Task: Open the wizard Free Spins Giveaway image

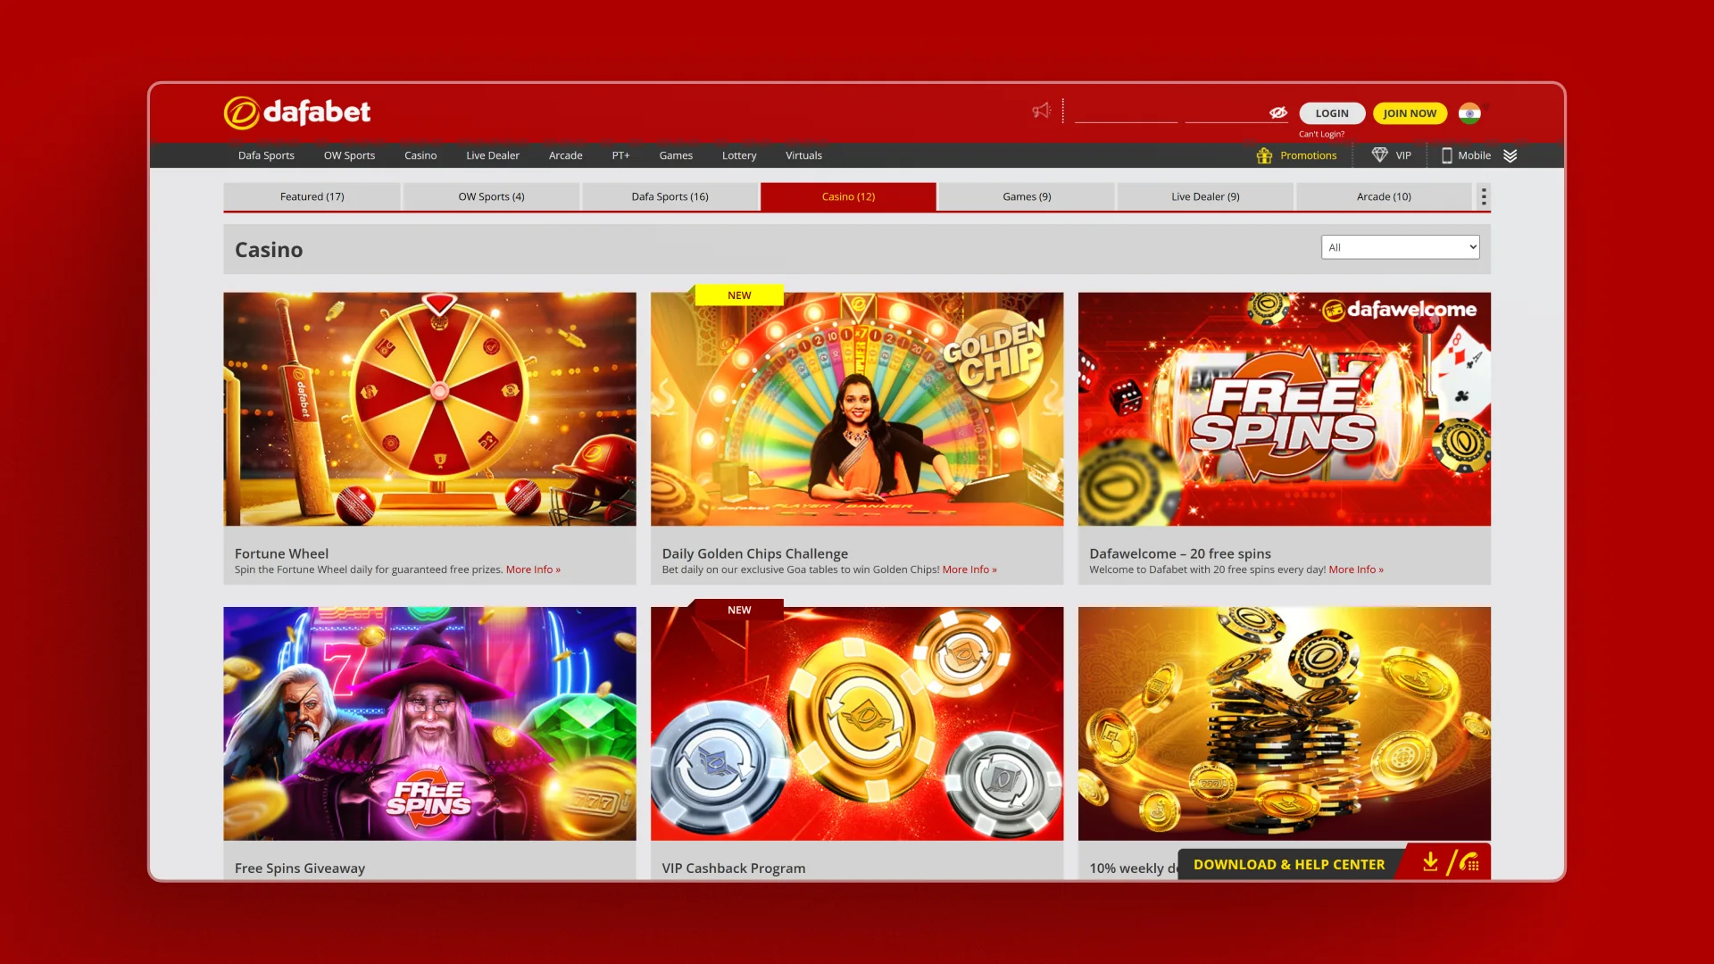Action: point(429,723)
